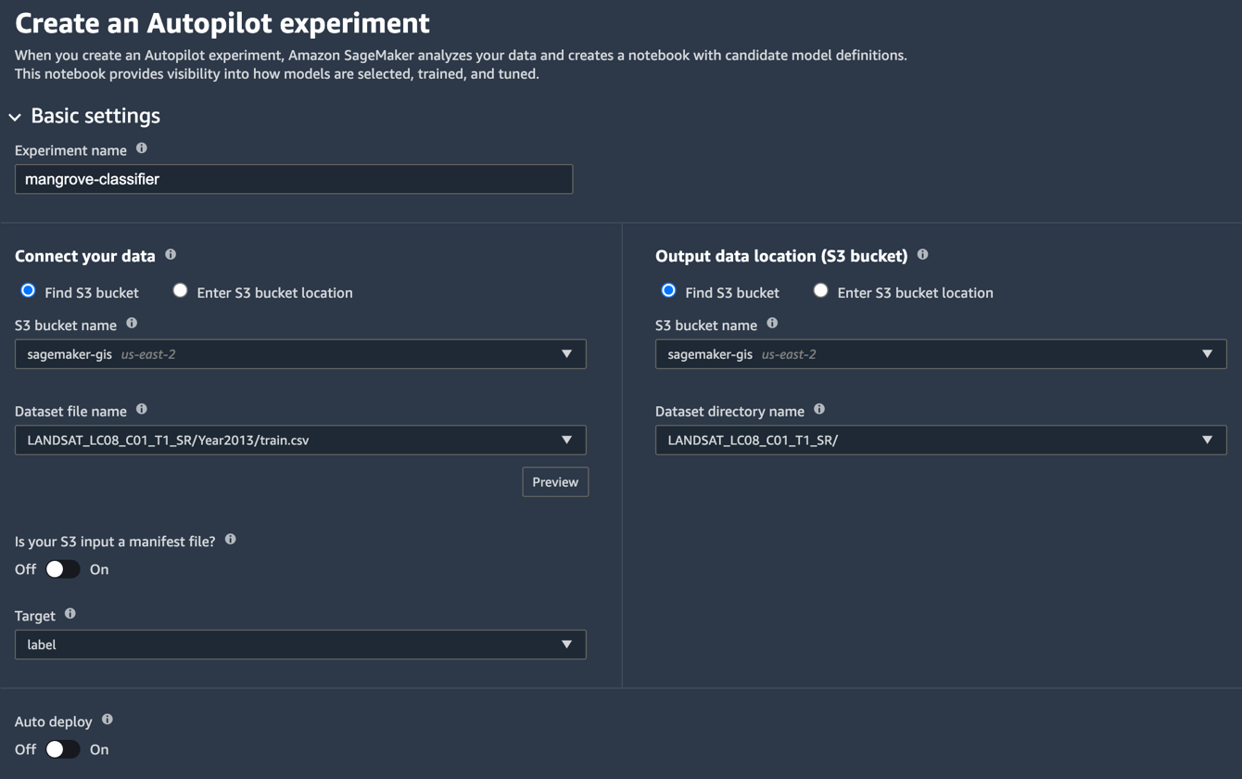Open the input S3 bucket name dropdown
Screen dimensions: 1242x779
(x=300, y=354)
